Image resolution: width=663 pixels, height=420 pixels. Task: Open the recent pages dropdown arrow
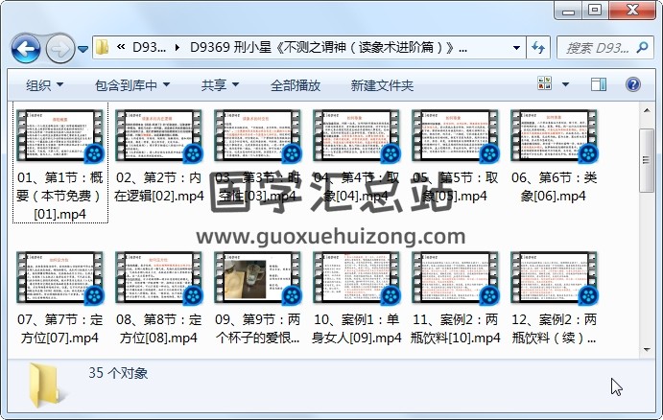(83, 48)
